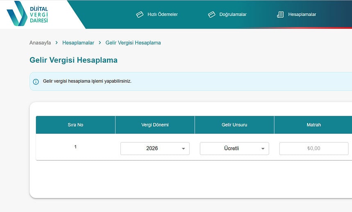Screen dimensions: 352x212
Task: Click the calculator icon beside Hesaplamalar
Action: coord(280,14)
